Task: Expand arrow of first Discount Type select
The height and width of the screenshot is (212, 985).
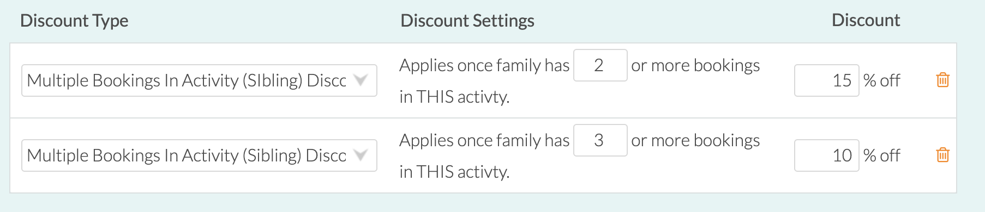Action: point(360,80)
